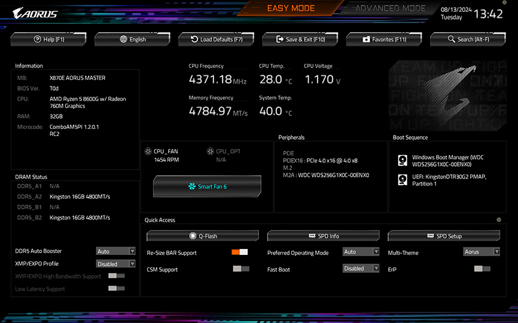Click the globe icon for English language
518x323 pixels.
[x=124, y=39]
